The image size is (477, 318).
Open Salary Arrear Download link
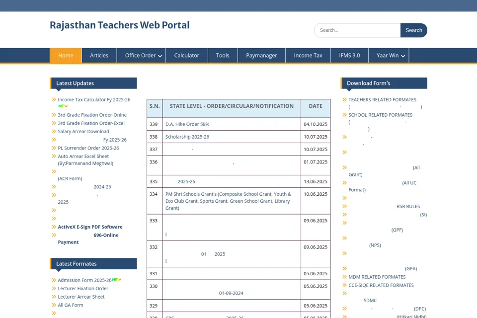pos(83,131)
